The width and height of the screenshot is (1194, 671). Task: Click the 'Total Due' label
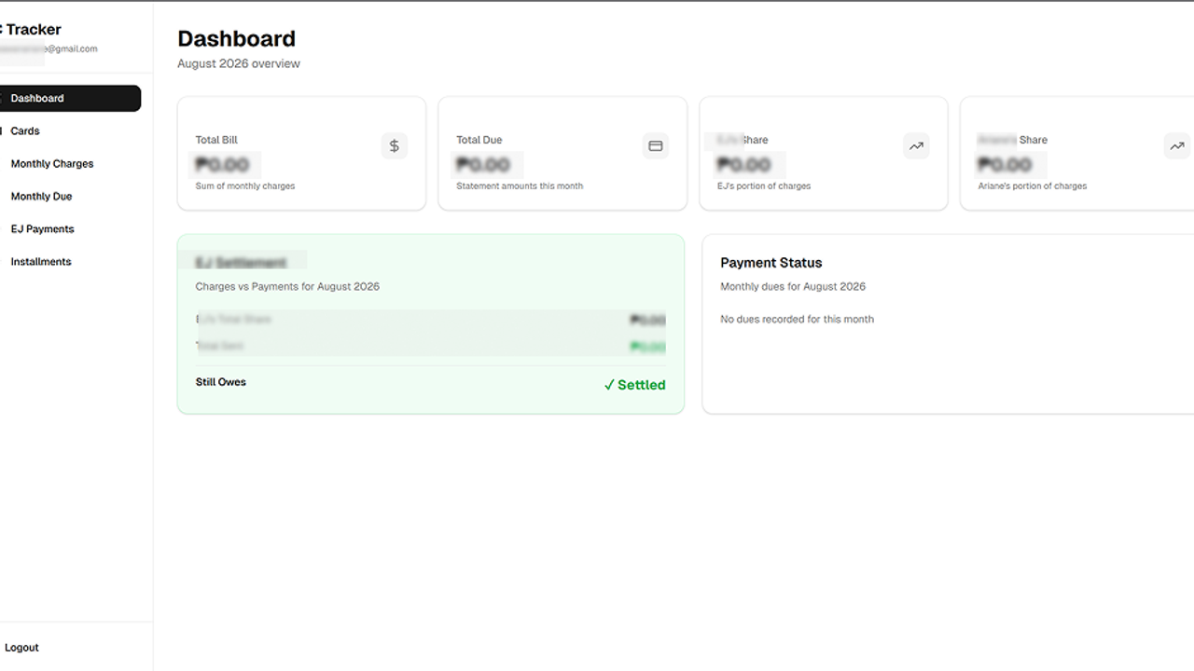[x=479, y=140]
